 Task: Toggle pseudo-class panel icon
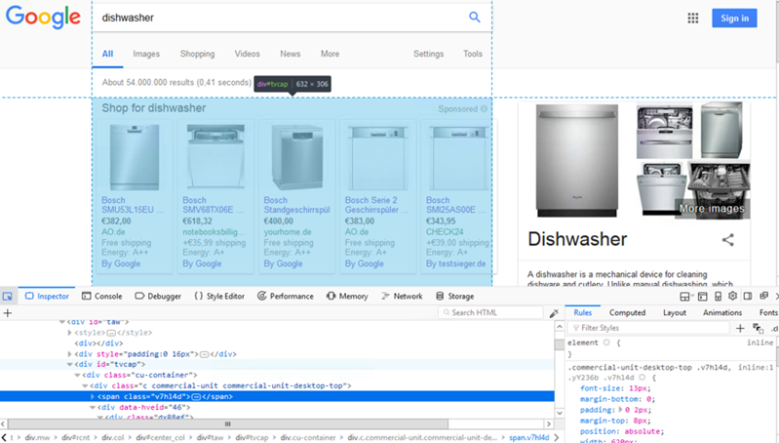[x=758, y=328]
